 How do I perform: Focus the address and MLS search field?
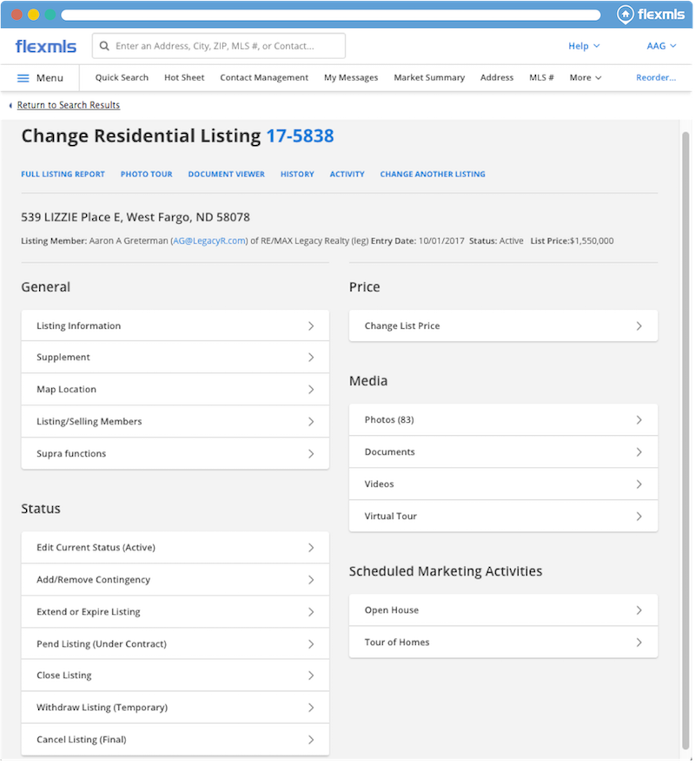tap(226, 46)
